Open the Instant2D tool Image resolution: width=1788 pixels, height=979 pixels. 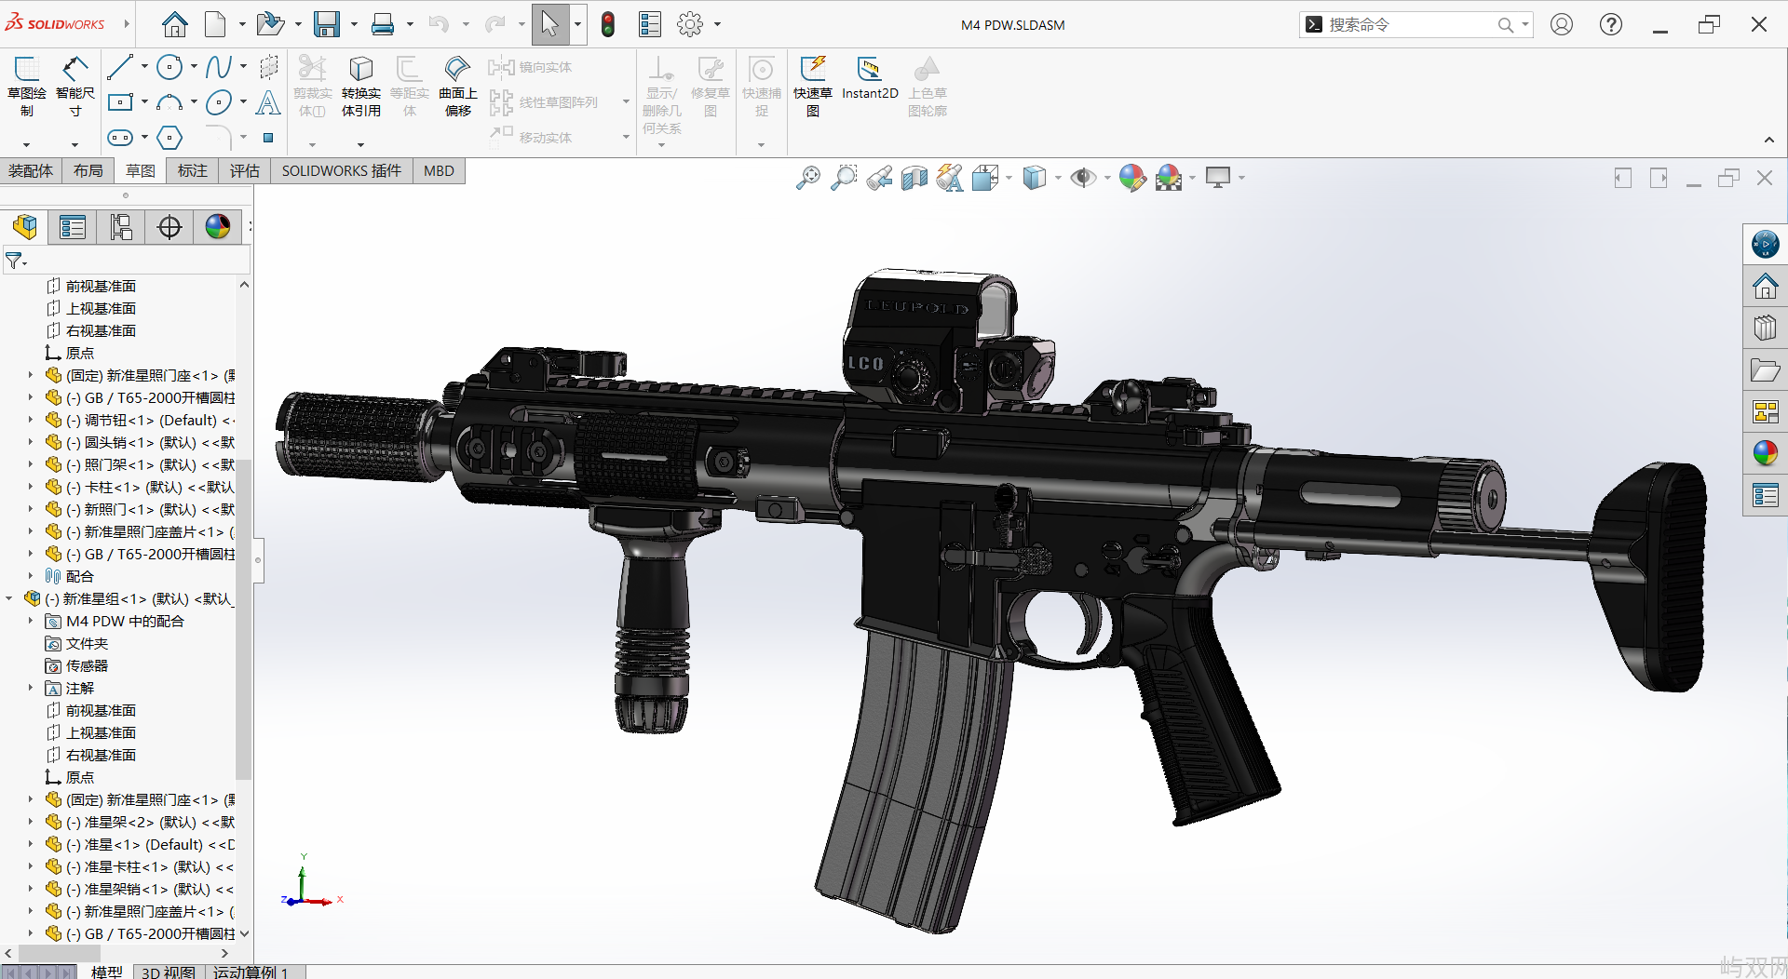869,70
